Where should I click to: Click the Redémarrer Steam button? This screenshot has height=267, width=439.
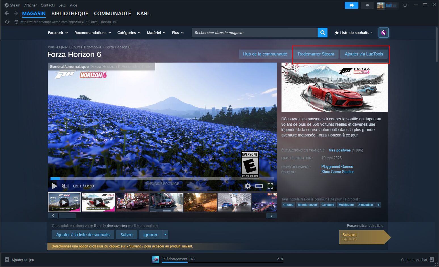[x=316, y=54]
